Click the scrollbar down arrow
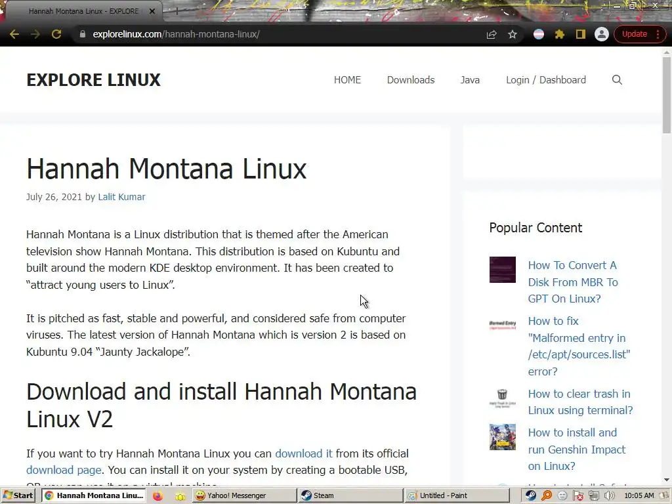 667,480
